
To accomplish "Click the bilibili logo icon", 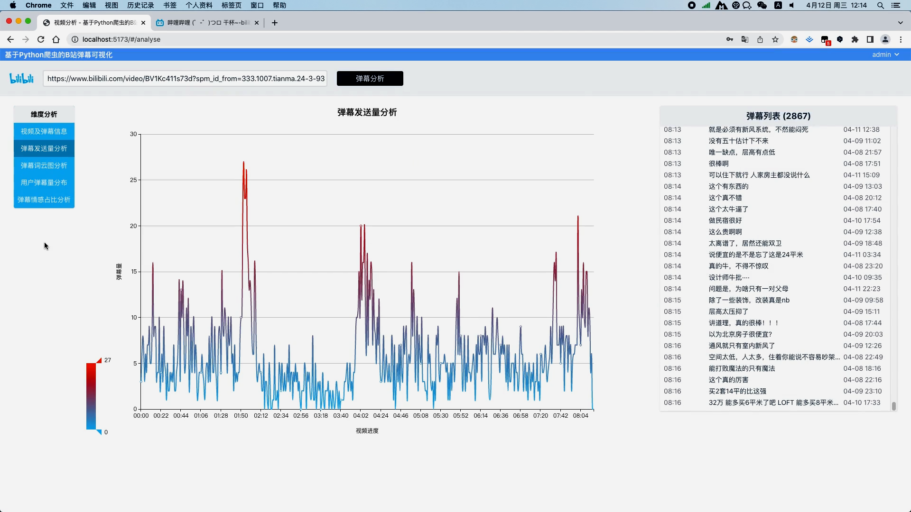I will coord(22,78).
